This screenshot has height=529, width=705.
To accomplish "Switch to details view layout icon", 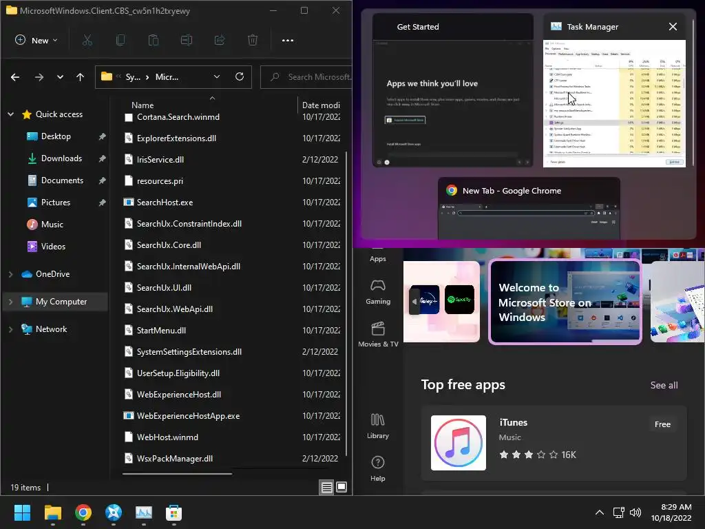I will 327,487.
